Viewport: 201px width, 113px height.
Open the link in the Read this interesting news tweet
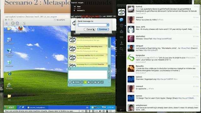tap(83, 48)
